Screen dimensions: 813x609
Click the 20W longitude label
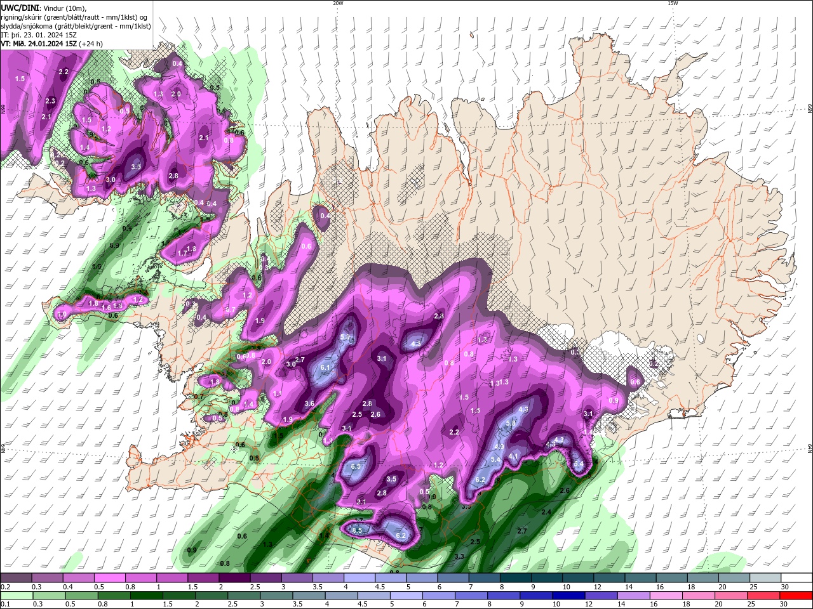click(338, 3)
